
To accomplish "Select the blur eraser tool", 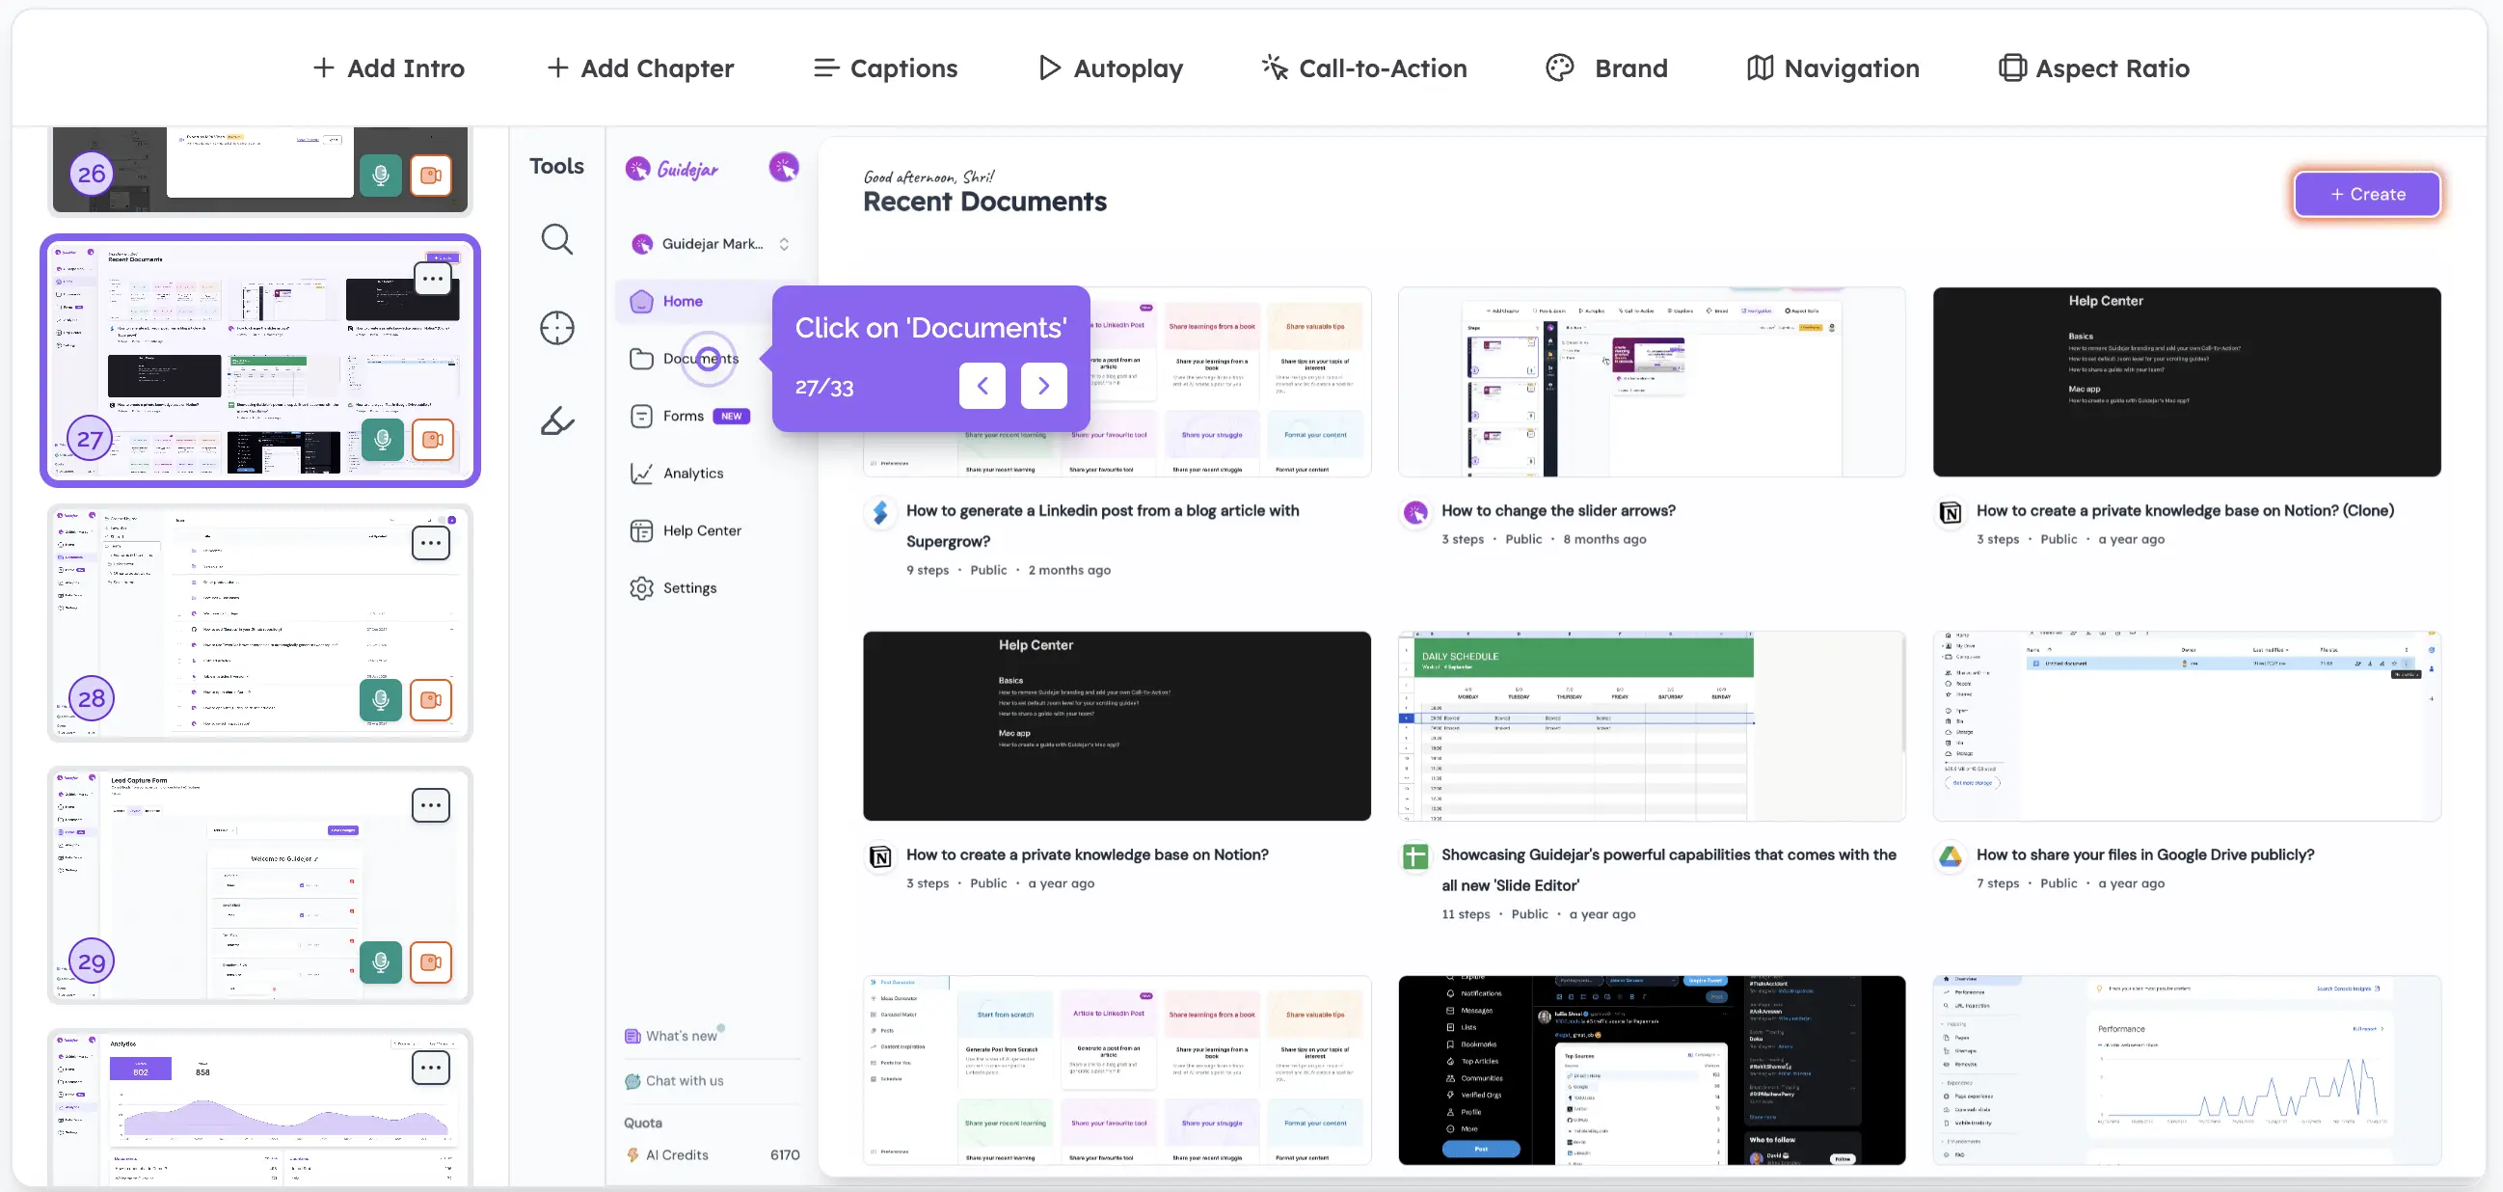I will tap(556, 421).
